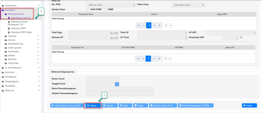262x113 pixels.
Task: Go to previous page in Usulan UP table
Action: (143, 59)
